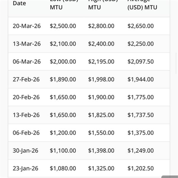Click the $2,500.00 low price cell
This screenshot has width=178, height=178.
coord(63,26)
